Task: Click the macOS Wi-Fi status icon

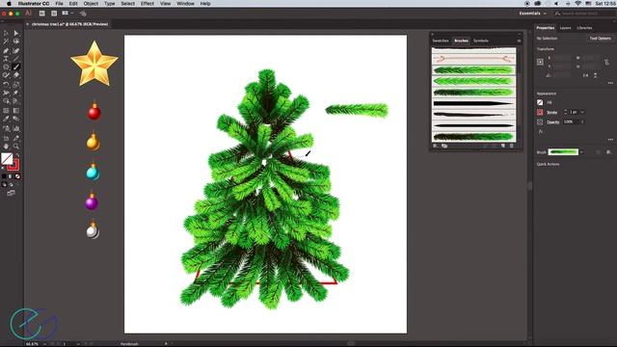Action: pos(577,4)
